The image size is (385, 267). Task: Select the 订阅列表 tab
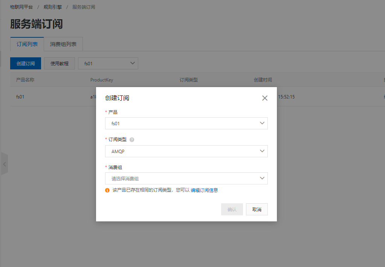[27, 44]
